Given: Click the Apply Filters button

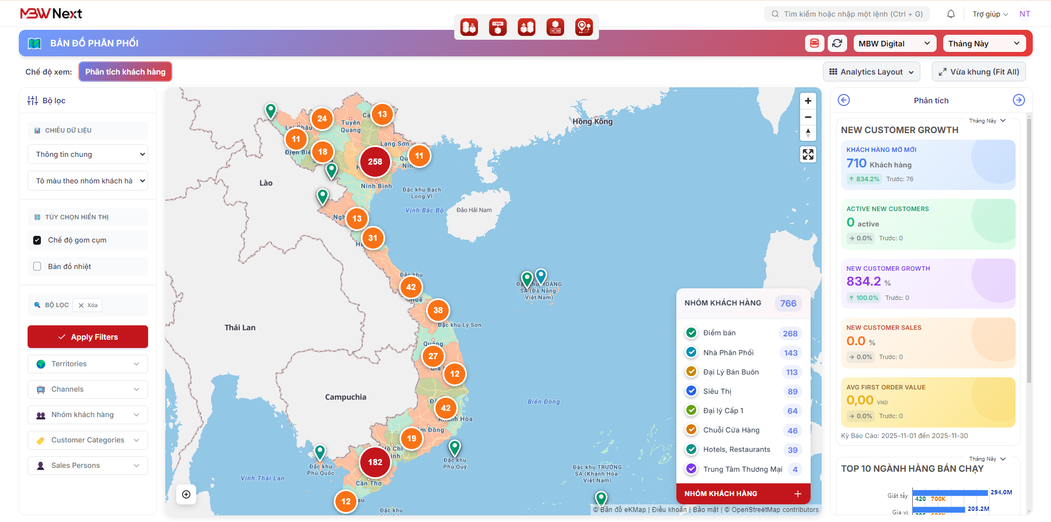Looking at the screenshot, I should (x=88, y=337).
